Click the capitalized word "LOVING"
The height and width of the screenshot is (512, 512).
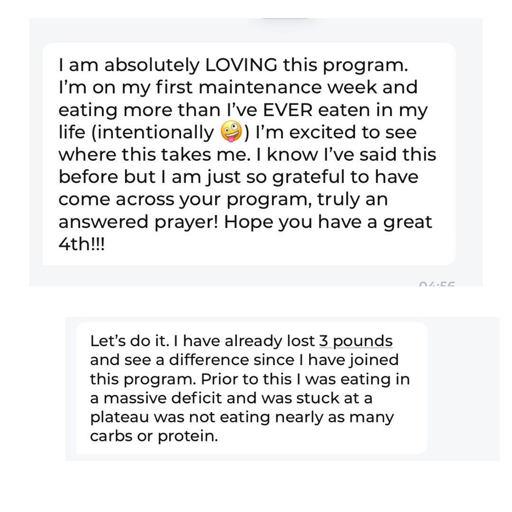pos(241,65)
